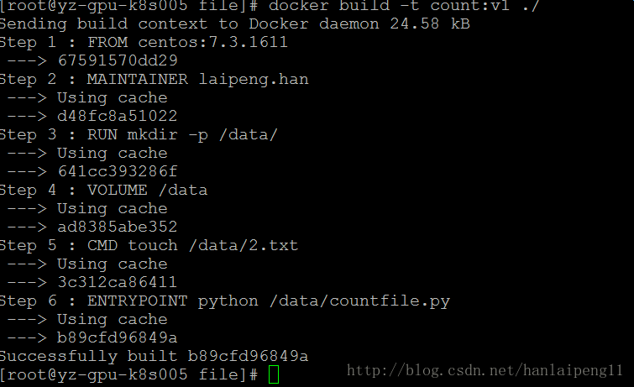The width and height of the screenshot is (634, 387).
Task: Select the Step 4 VOLUME /data line
Action: click(x=103, y=190)
